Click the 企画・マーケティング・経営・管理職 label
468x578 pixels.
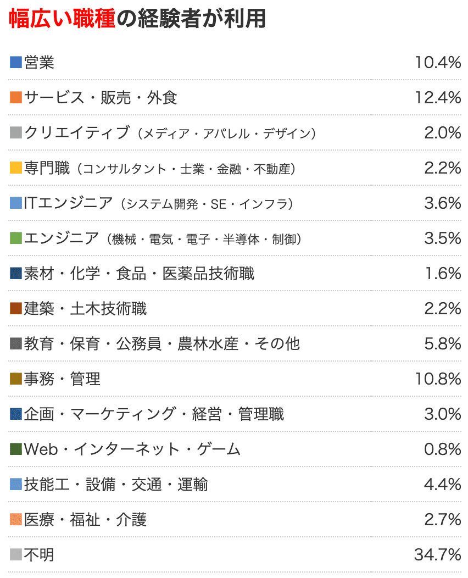point(154,414)
